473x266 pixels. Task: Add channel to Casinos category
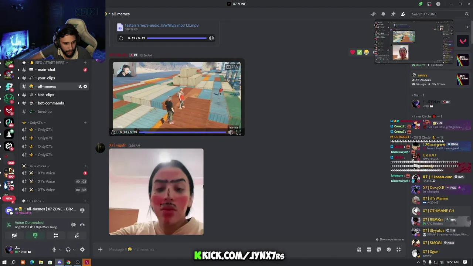pyautogui.click(x=85, y=201)
